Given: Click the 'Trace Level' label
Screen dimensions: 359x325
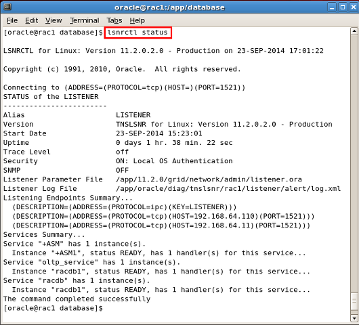Looking at the screenshot, I should coord(27,152).
